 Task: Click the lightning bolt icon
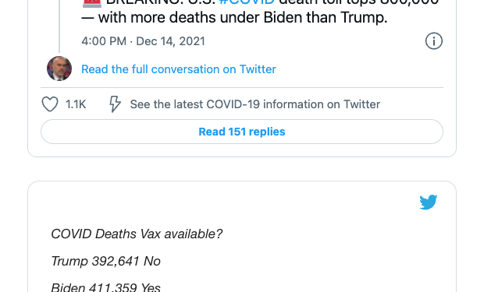point(115,104)
